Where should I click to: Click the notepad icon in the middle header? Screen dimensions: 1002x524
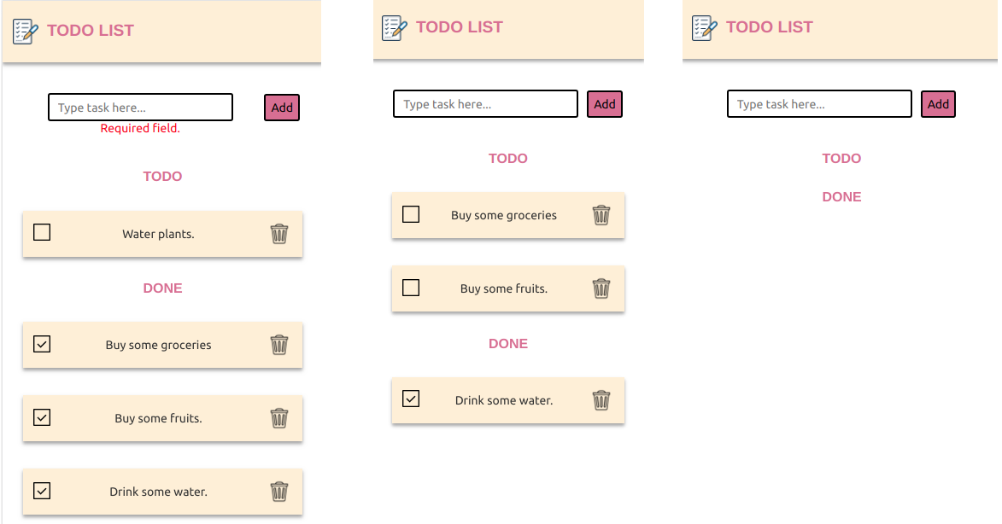click(x=391, y=26)
